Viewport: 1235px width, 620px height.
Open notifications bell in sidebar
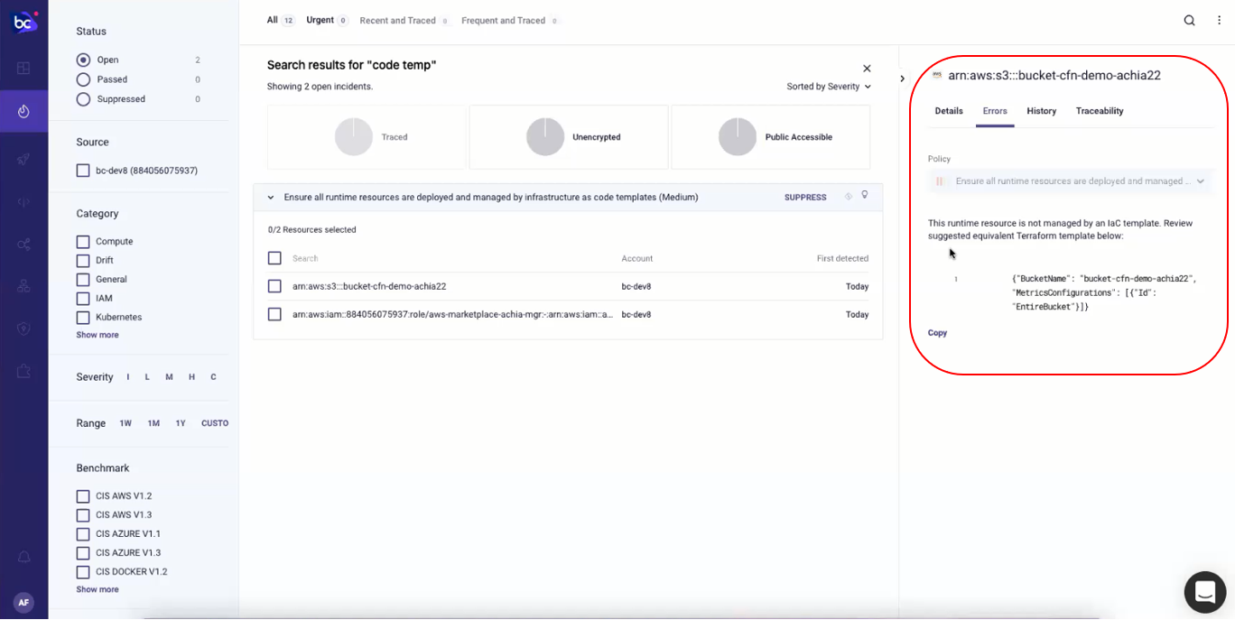[x=23, y=558]
